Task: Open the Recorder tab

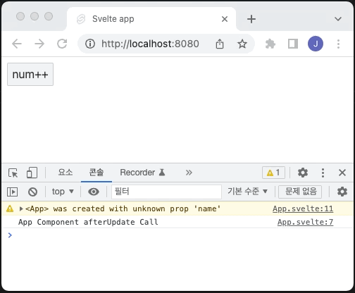Action: (x=142, y=173)
